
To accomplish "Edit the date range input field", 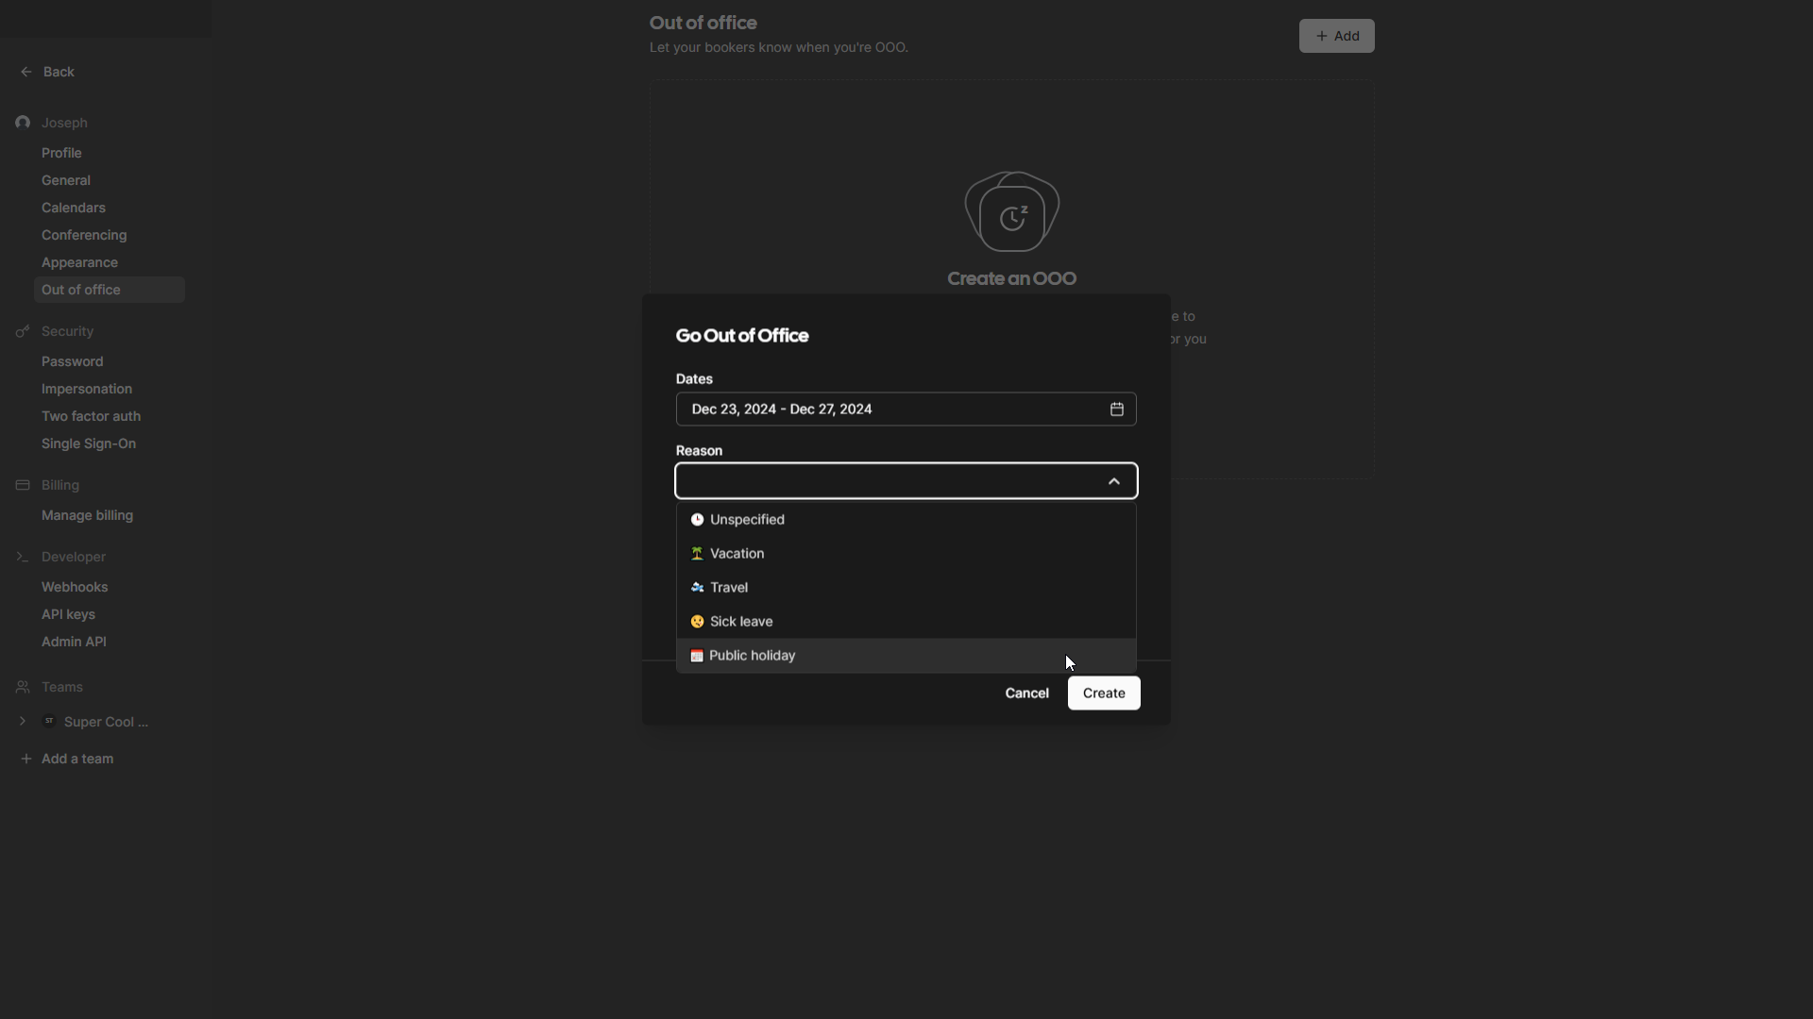I will (x=906, y=409).
